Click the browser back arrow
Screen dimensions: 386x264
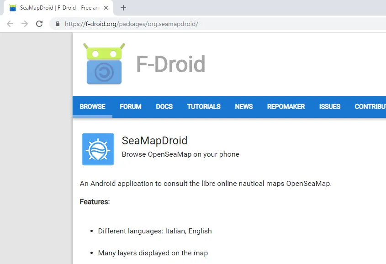point(10,24)
